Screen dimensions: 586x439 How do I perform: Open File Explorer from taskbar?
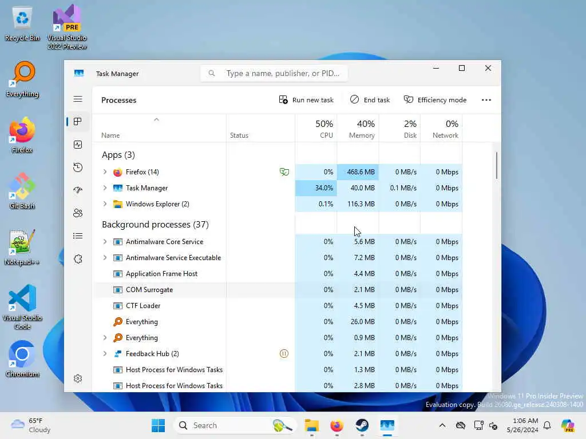point(312,425)
